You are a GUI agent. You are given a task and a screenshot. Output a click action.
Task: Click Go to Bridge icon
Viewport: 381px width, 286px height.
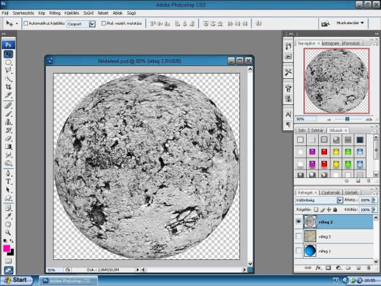tap(325, 24)
